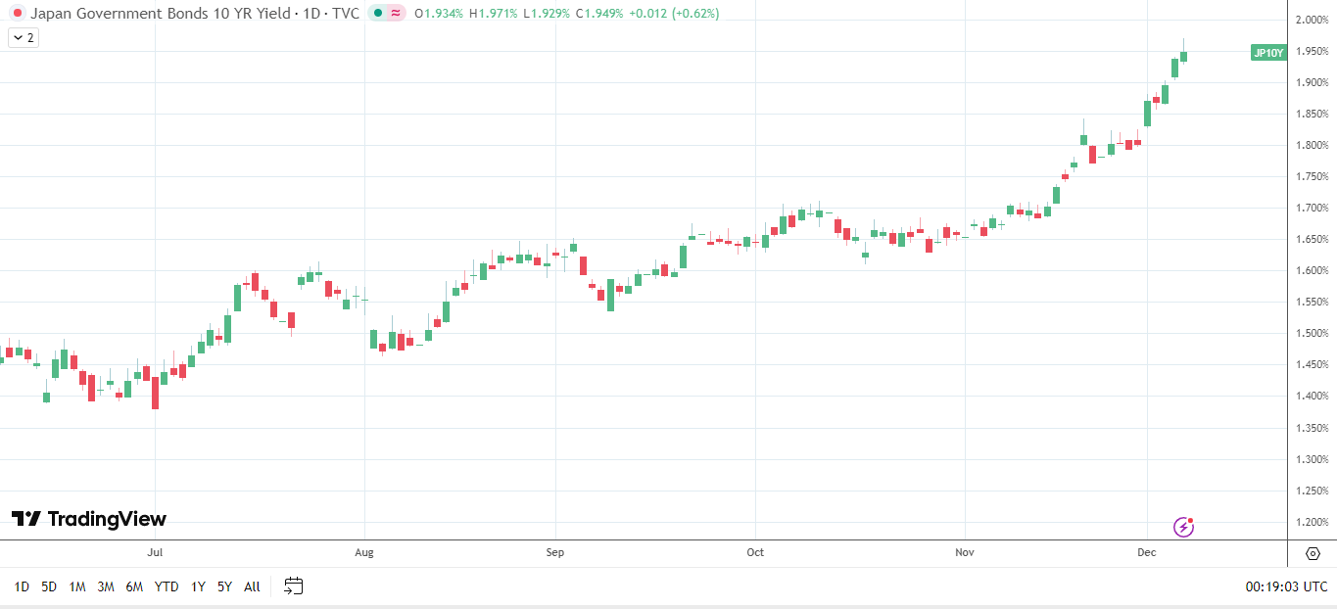Click the Japan flag symbol icon
Viewport: 1337px width, 609px height.
pyautogui.click(x=17, y=14)
